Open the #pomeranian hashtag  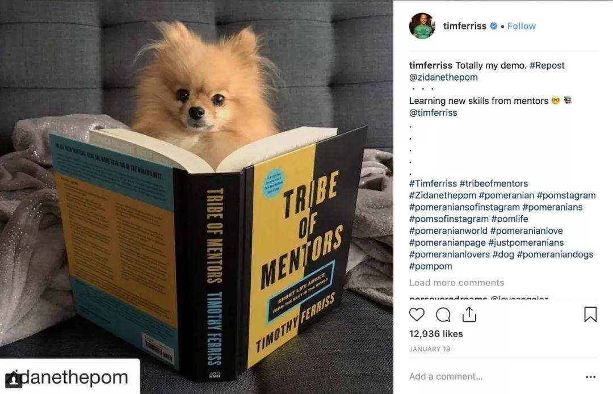pos(506,195)
